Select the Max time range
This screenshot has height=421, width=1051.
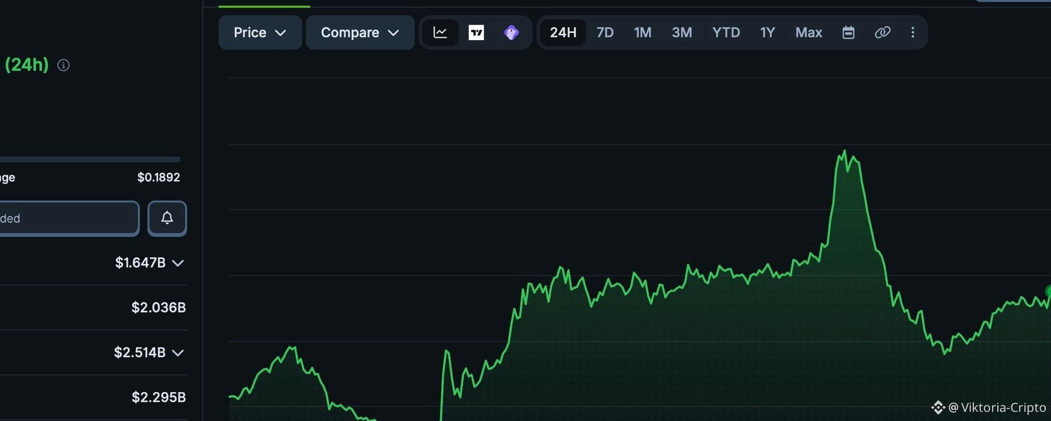coord(809,32)
